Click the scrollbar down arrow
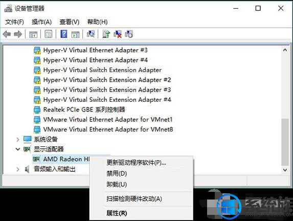 pyautogui.click(x=285, y=170)
